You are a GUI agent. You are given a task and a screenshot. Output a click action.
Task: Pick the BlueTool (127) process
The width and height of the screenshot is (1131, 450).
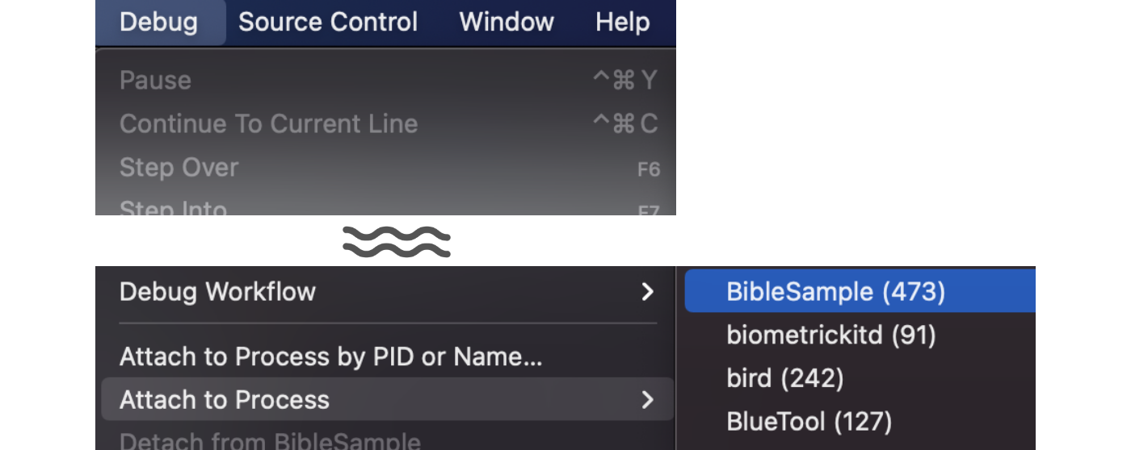(x=809, y=422)
